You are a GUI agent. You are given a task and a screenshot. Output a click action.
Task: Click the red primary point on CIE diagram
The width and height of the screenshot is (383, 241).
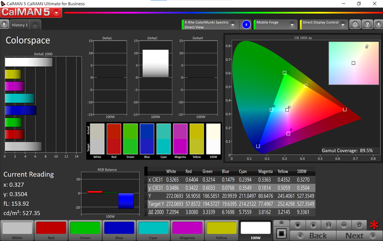(345, 109)
